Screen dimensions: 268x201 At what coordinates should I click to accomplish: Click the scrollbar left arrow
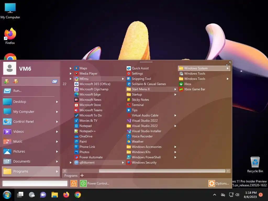(65, 171)
